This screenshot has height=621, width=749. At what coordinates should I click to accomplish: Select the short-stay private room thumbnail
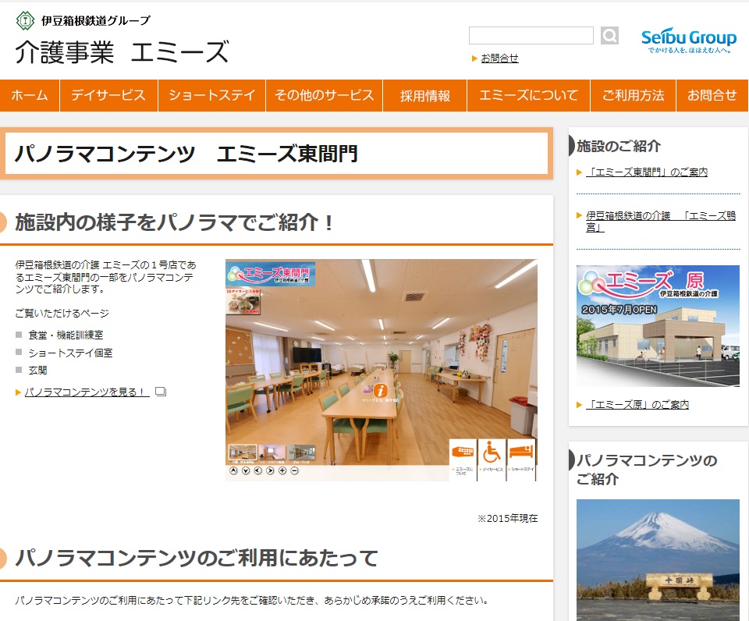272,452
